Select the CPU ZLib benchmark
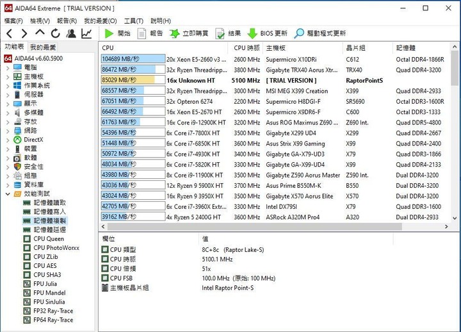The image size is (461, 332). [x=40, y=256]
